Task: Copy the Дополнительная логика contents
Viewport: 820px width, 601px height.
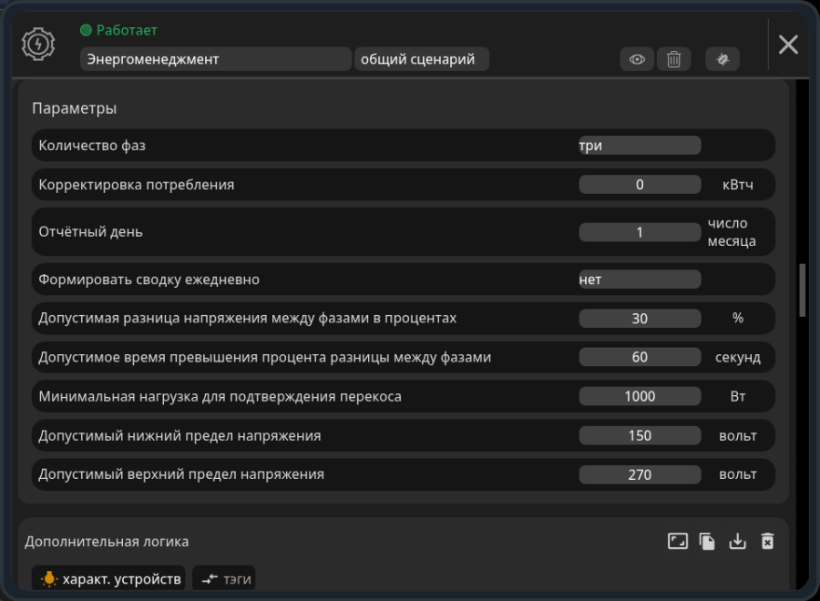Action: tap(707, 541)
